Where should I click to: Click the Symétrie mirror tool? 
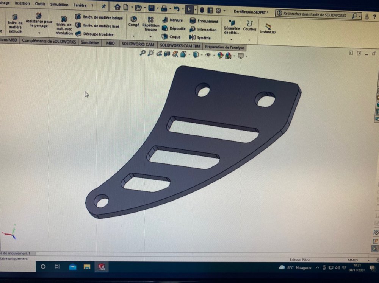click(x=202, y=37)
